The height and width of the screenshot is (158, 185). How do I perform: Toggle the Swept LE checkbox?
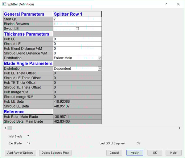coord(77,29)
